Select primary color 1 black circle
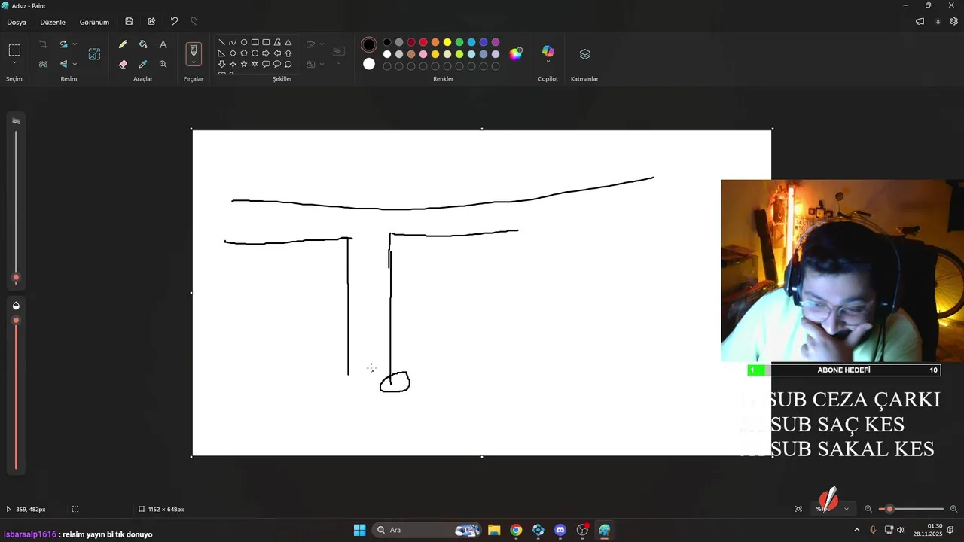Viewport: 964px width, 542px height. pos(368,44)
